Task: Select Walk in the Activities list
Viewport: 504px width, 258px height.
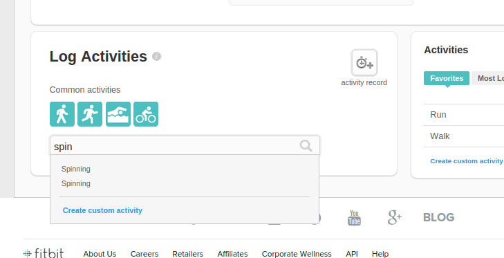Action: 463,136
